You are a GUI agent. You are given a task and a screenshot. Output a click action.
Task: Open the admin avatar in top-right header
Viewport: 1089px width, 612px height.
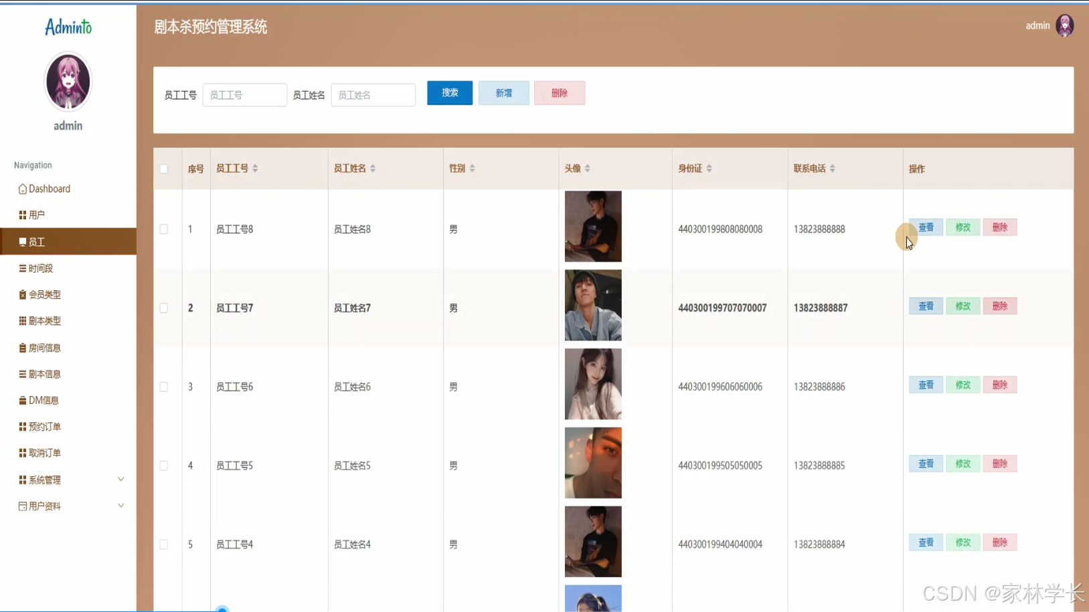coord(1064,25)
